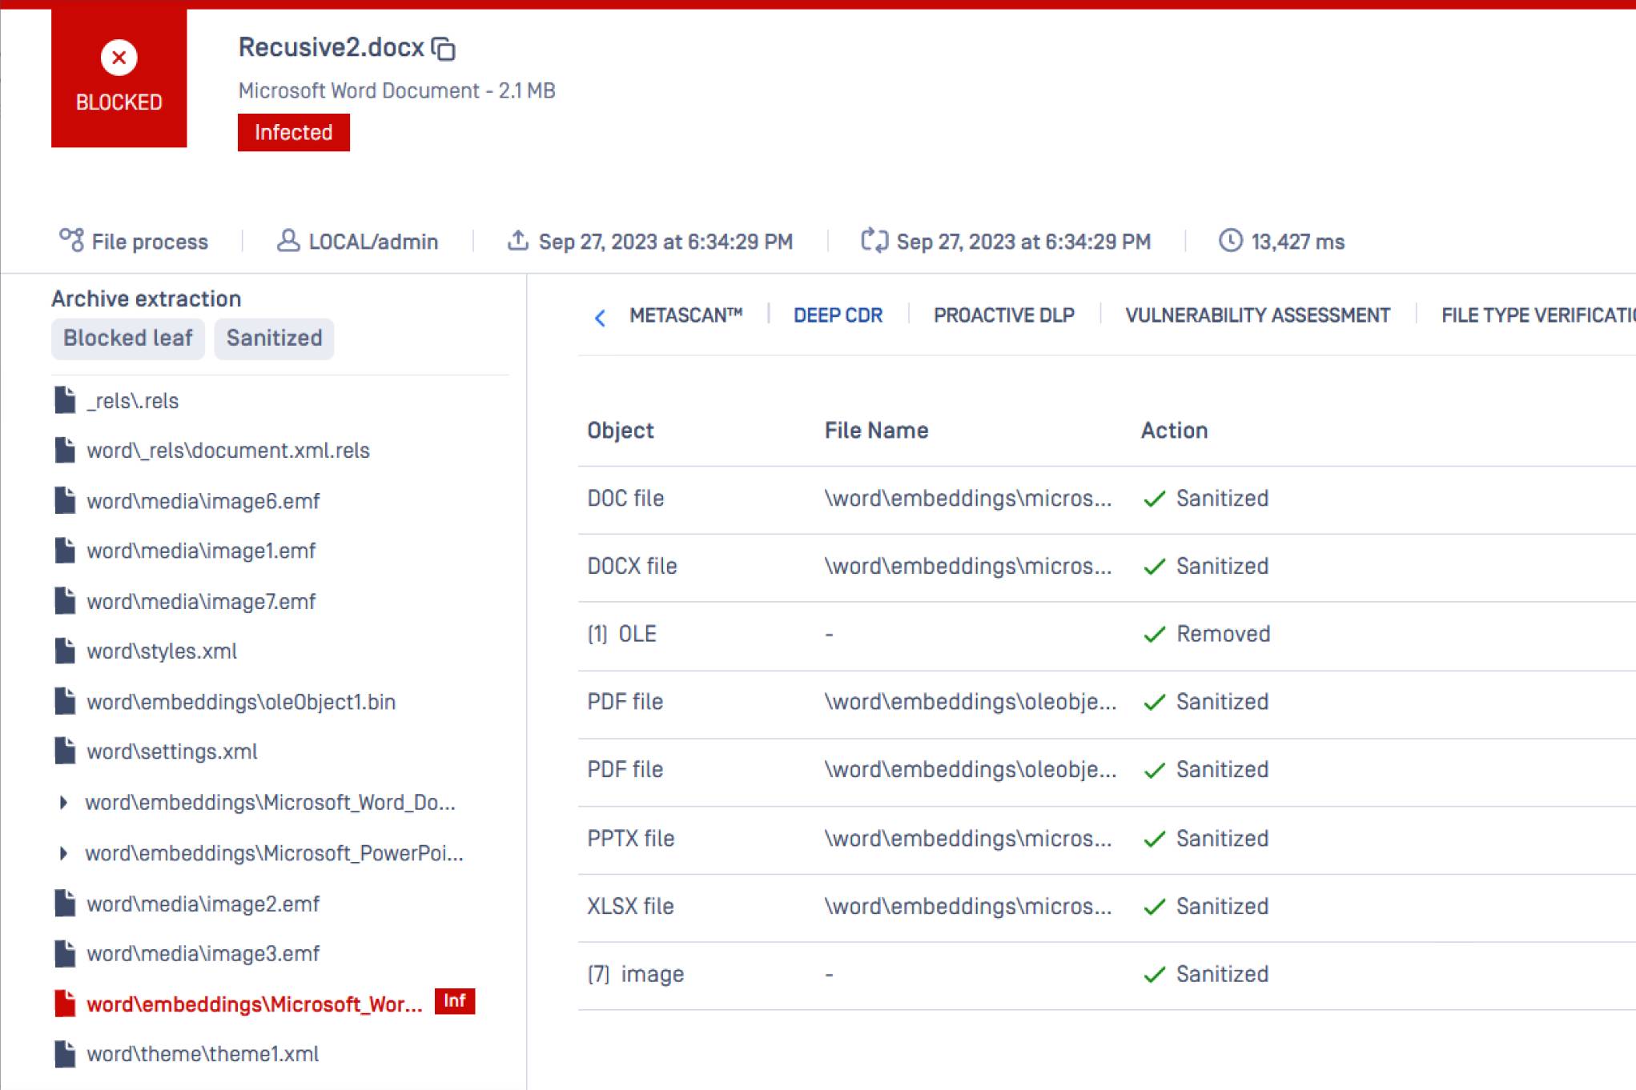
Task: Open the VULNERABILITY ASSESSMENT tab
Action: [1257, 315]
